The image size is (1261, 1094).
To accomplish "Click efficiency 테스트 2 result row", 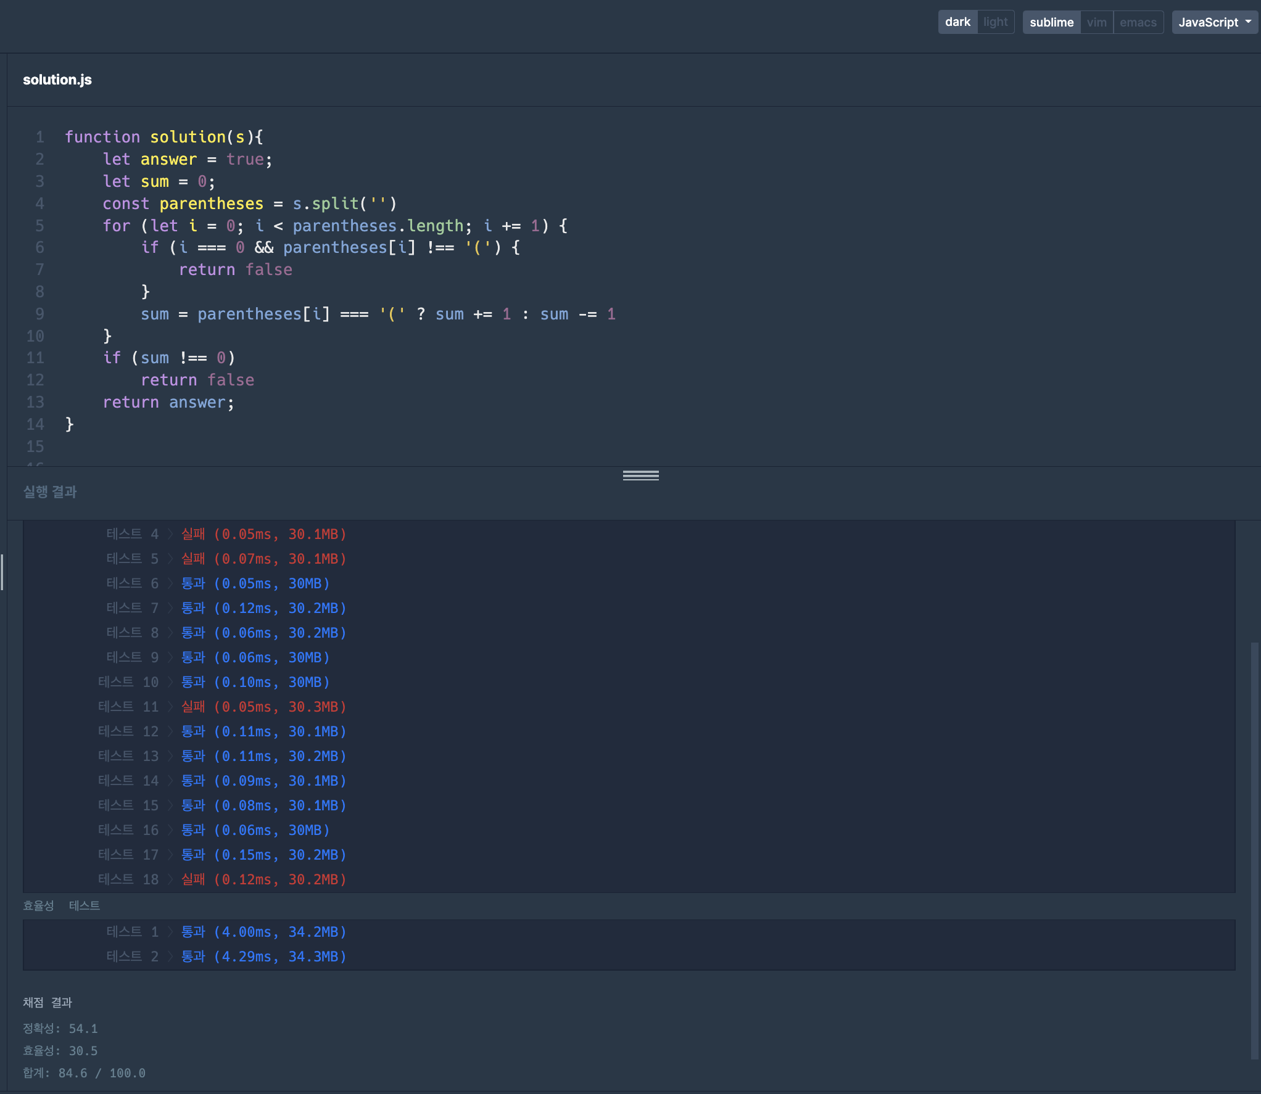I will (x=226, y=956).
